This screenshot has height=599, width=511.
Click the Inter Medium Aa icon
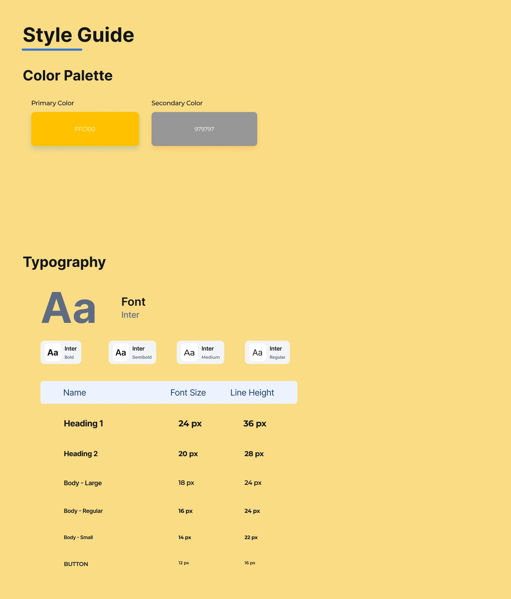pyautogui.click(x=189, y=353)
